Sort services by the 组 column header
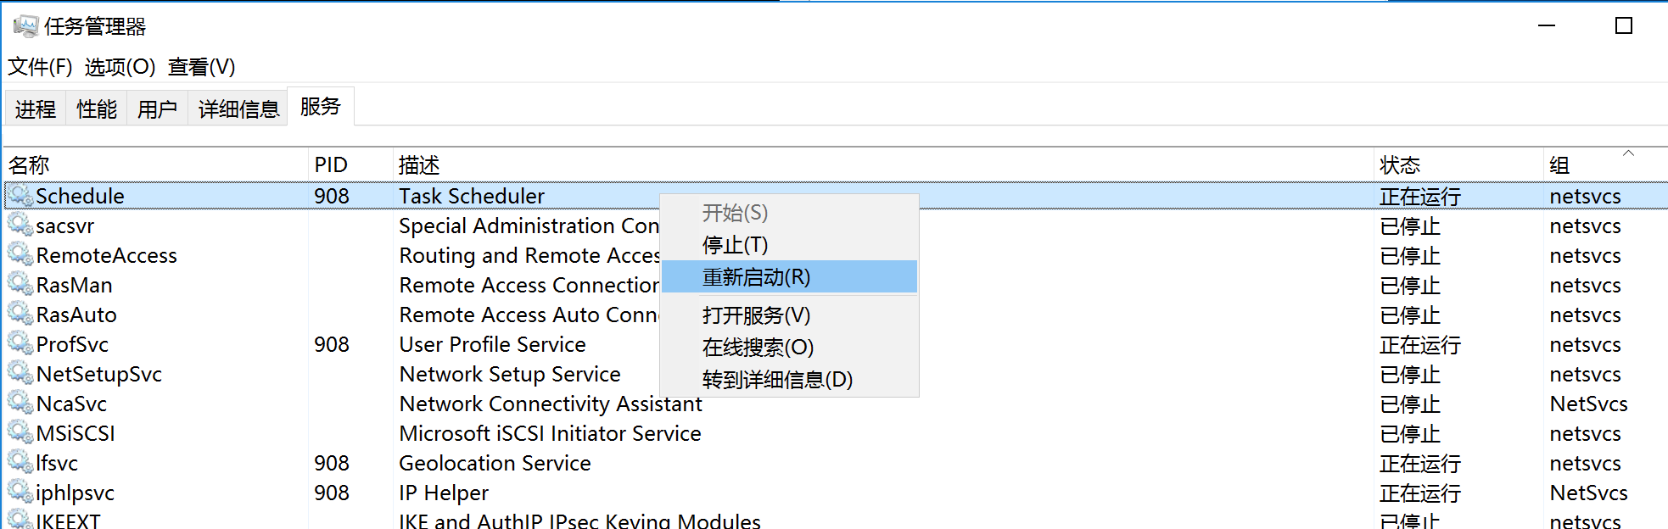Image resolution: width=1668 pixels, height=529 pixels. pos(1559,165)
